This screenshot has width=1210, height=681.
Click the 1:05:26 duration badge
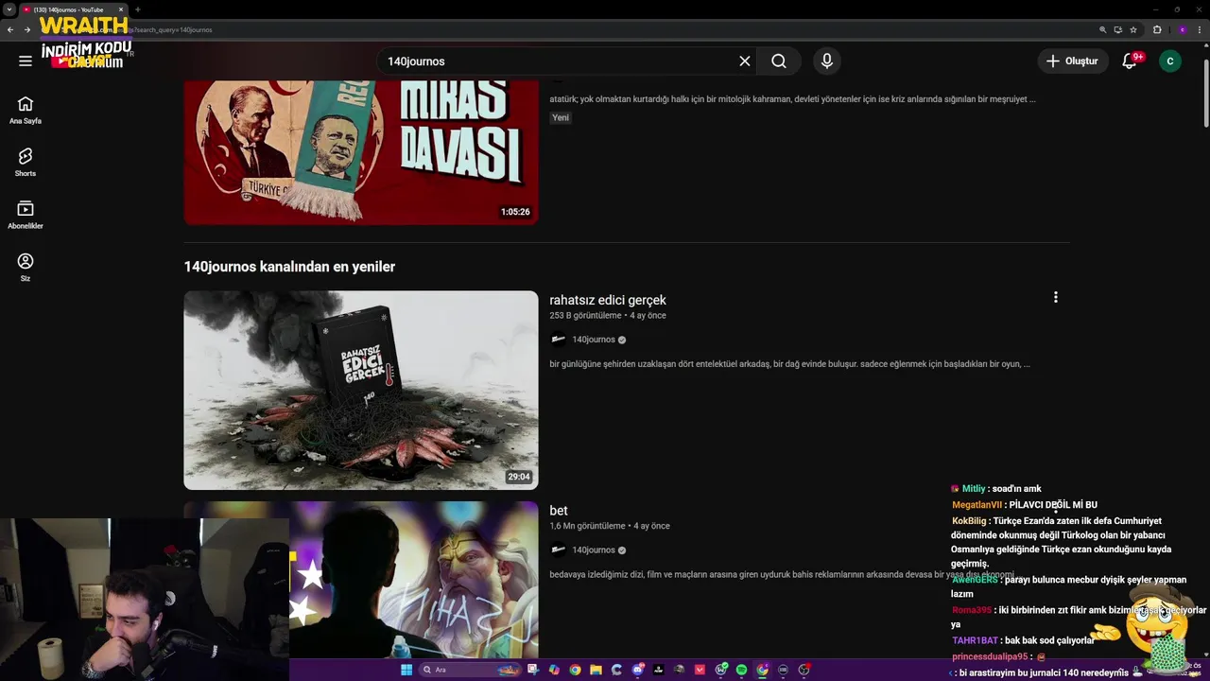tap(515, 212)
